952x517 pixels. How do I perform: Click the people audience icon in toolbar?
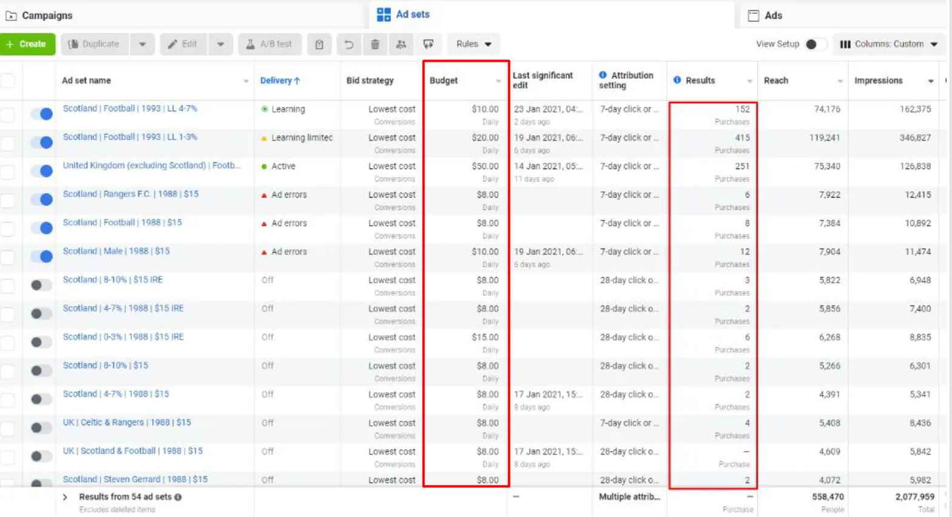(x=401, y=44)
